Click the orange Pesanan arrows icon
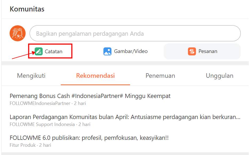The image size is (249, 155). 192,51
